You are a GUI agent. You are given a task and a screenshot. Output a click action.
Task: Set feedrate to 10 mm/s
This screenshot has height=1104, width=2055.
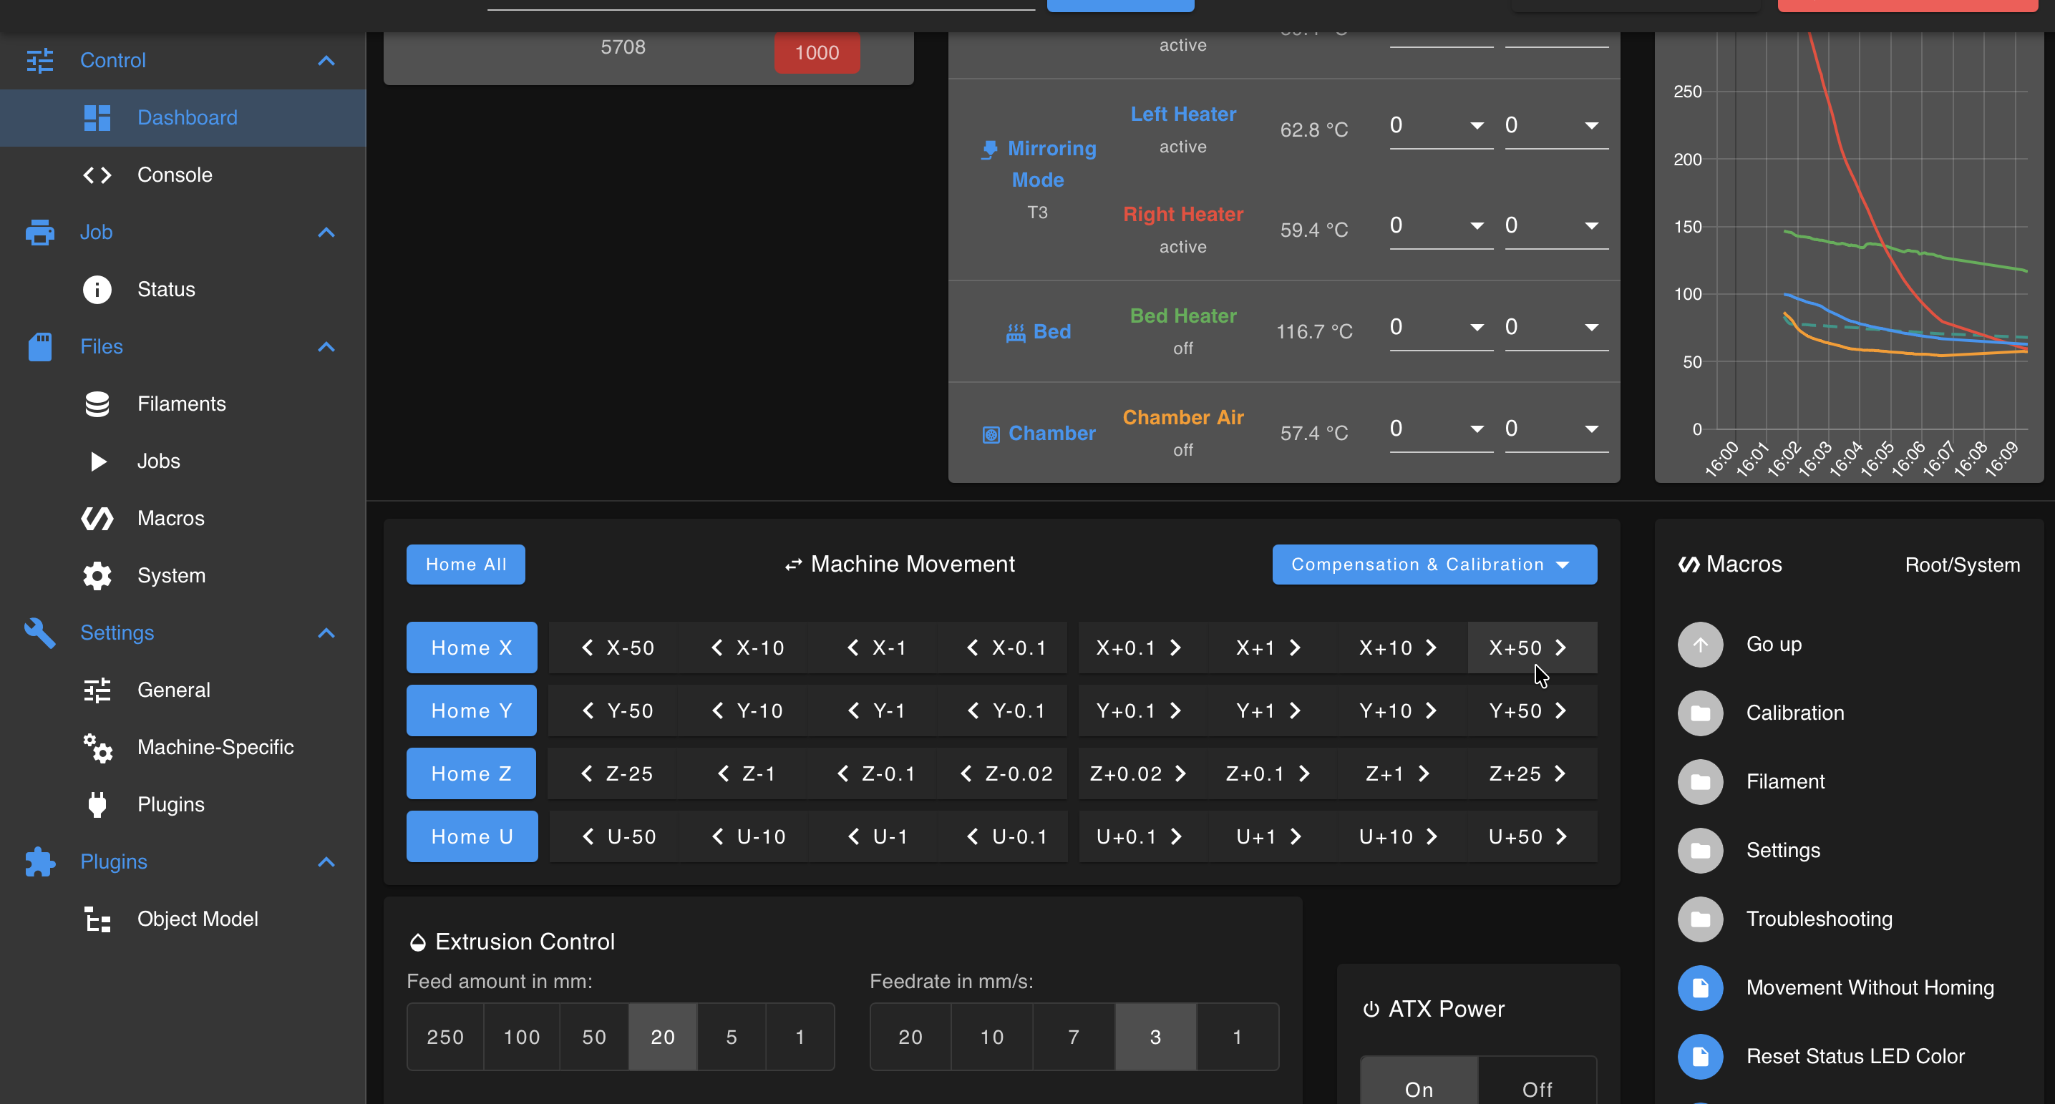(x=992, y=1036)
